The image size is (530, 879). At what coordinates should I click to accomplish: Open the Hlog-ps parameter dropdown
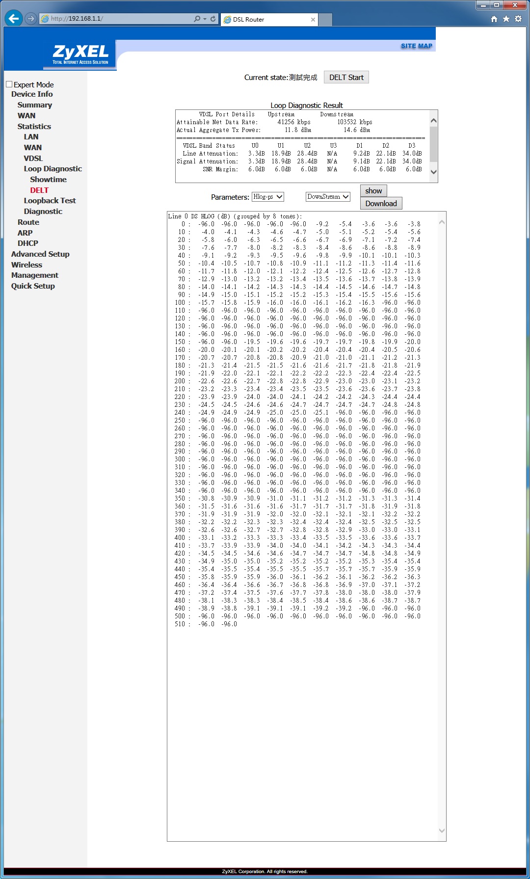[268, 197]
